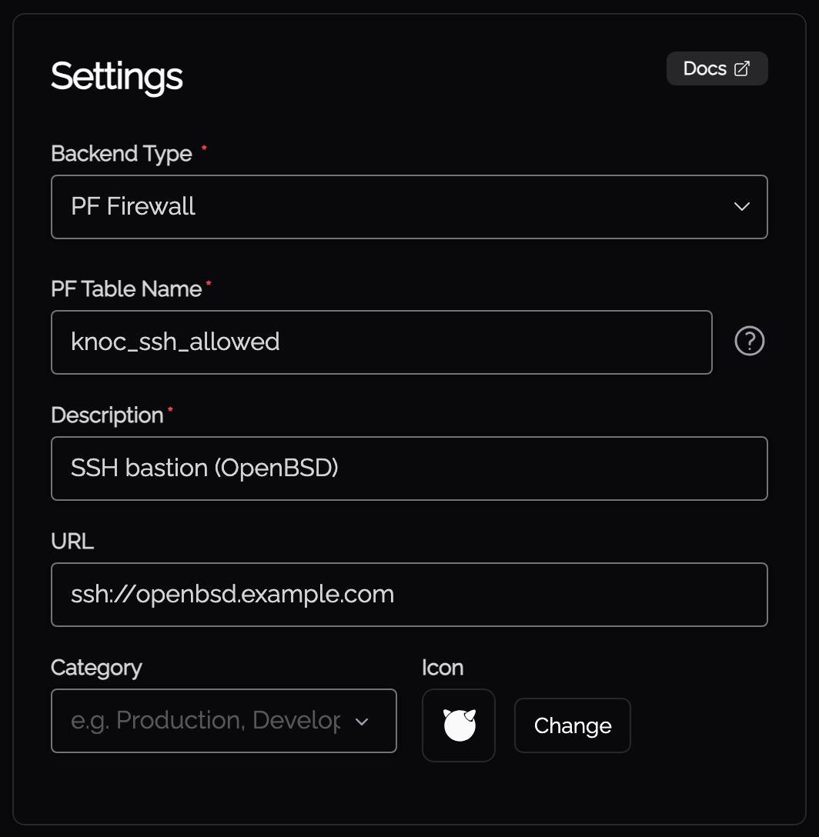Click the external link icon in Docs
819x837 pixels.
pos(741,69)
